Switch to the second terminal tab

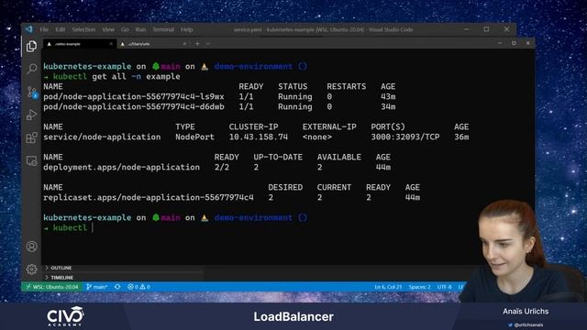(153, 44)
